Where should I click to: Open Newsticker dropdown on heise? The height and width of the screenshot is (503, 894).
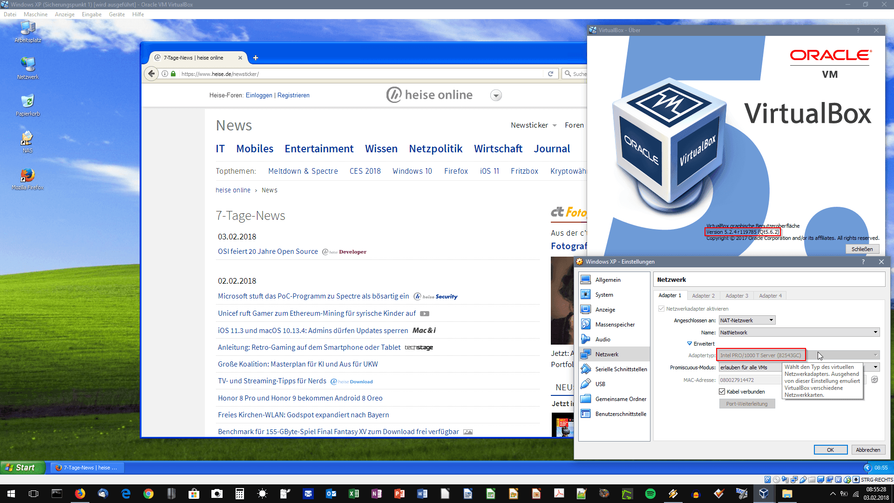coord(534,125)
